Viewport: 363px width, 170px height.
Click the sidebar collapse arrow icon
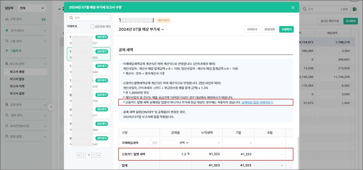coord(51,107)
